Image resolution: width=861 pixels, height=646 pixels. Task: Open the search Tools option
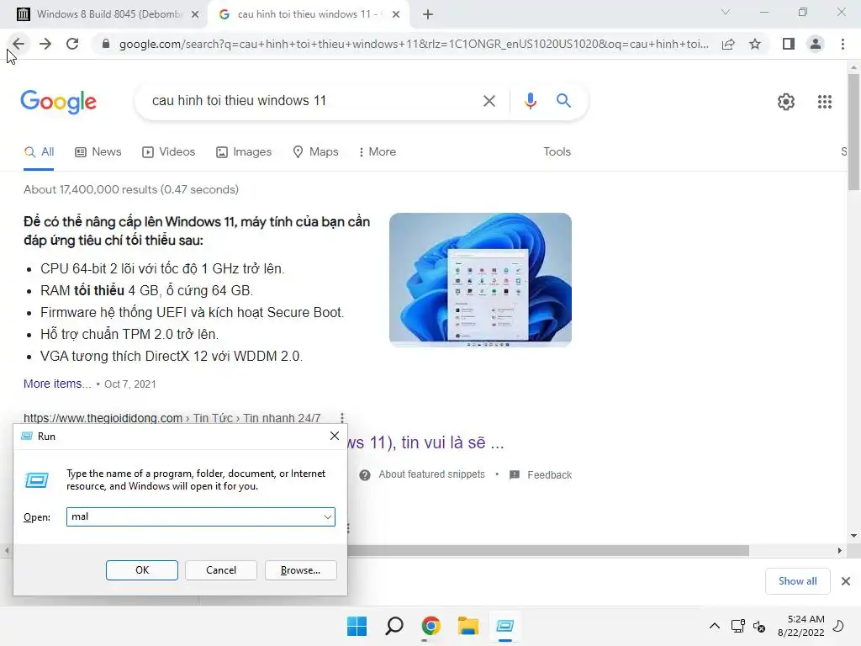tap(557, 151)
